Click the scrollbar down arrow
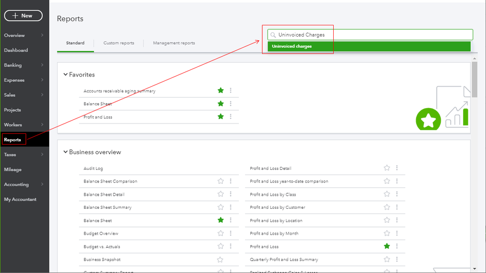Screen dimensions: 486x273 pyautogui.click(x=474, y=269)
